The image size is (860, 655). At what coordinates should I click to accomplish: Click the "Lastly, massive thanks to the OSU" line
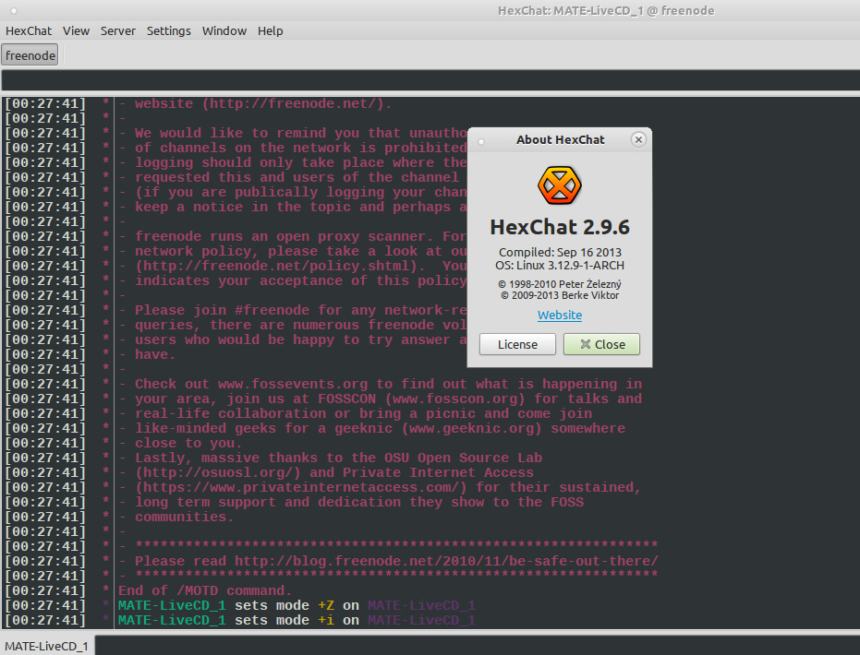338,458
